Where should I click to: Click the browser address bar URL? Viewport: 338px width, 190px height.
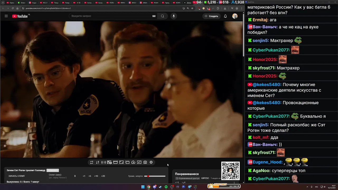pyautogui.click(x=48, y=8)
